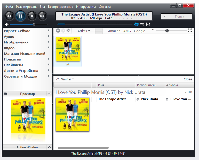Screen dimensions: 199x160
Task: Open the Файл menu
Action: point(9,7)
